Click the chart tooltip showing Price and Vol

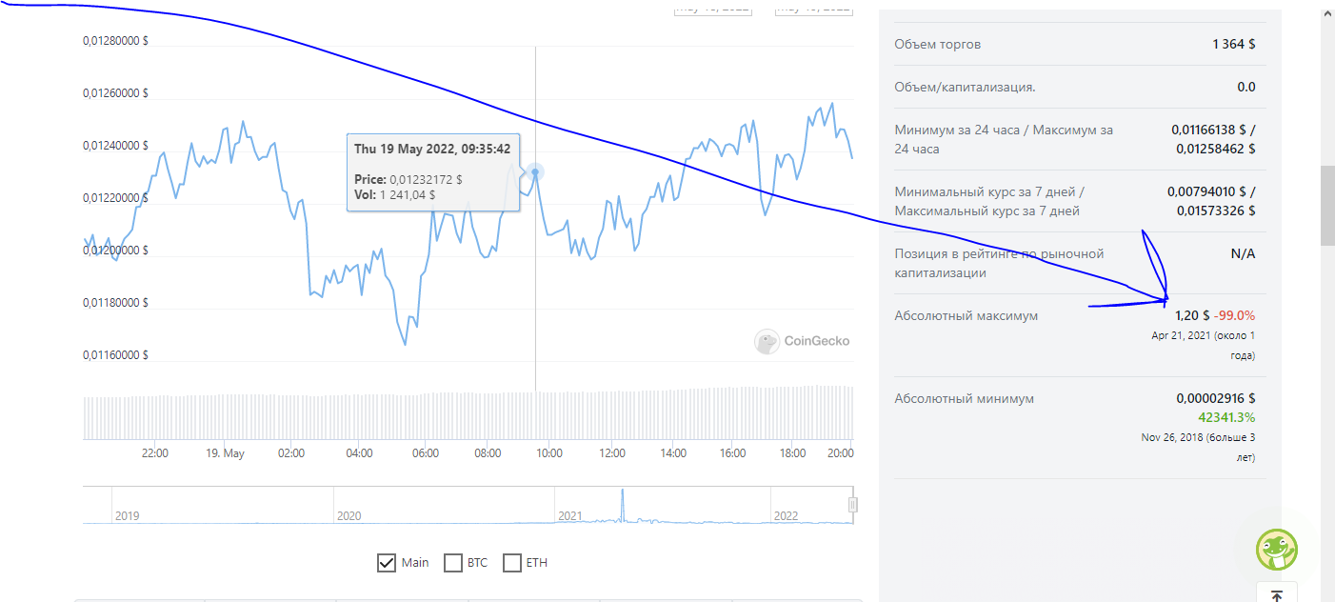[433, 172]
